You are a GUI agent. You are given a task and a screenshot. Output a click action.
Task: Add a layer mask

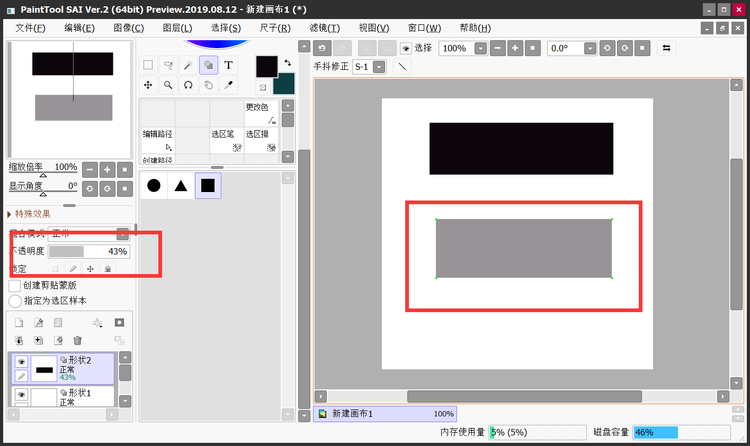[x=120, y=323]
